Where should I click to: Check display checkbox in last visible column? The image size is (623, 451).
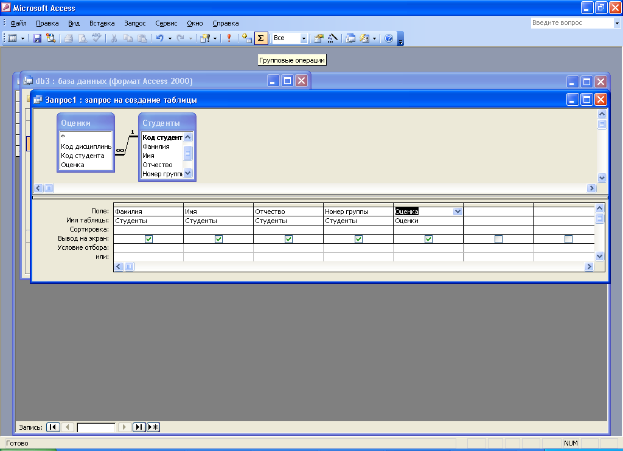click(568, 239)
